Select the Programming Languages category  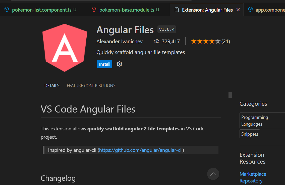coord(262,121)
